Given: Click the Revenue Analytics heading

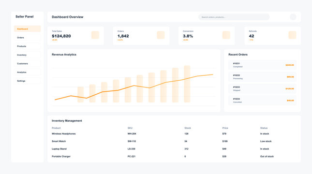Looking at the screenshot, I should coord(64,55).
